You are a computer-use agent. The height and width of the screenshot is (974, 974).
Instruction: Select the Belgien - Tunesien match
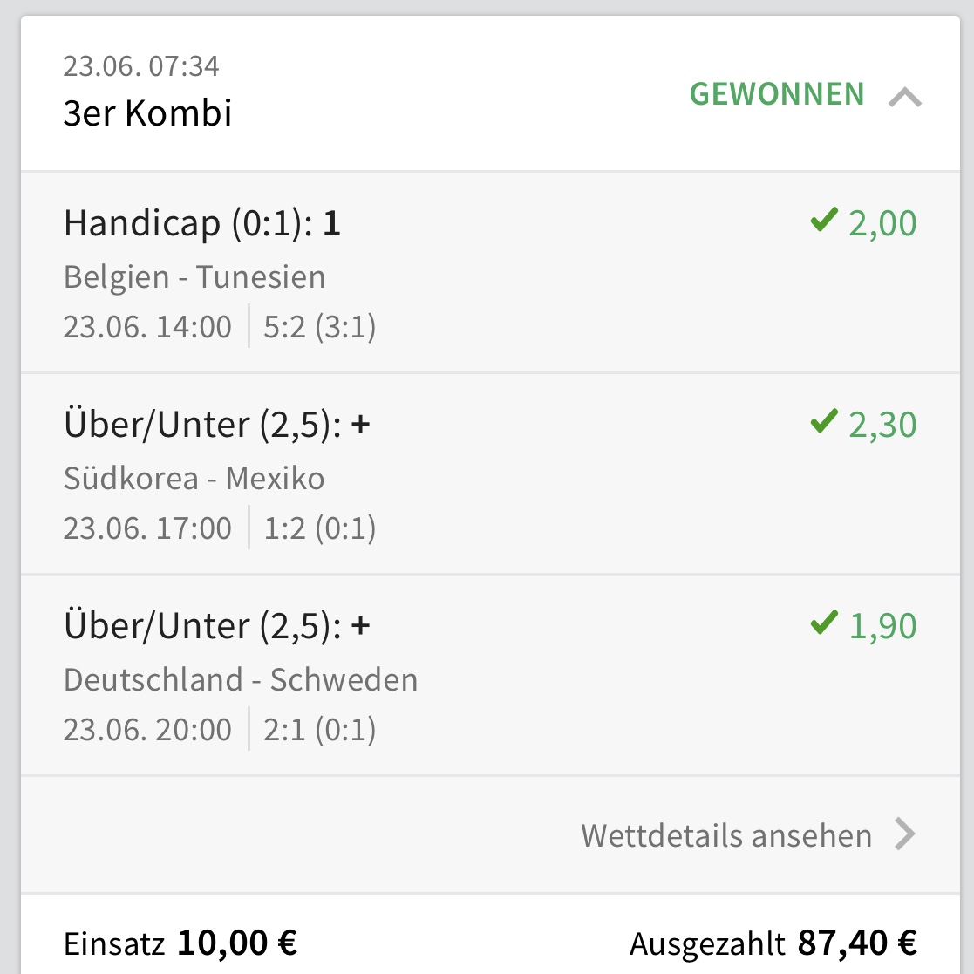click(x=194, y=277)
